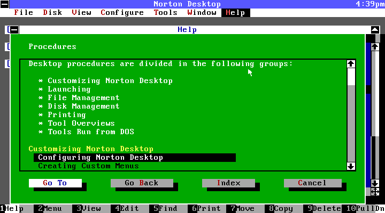The height and width of the screenshot is (213, 385).
Task: Open the Configure menu
Action: pos(122,12)
